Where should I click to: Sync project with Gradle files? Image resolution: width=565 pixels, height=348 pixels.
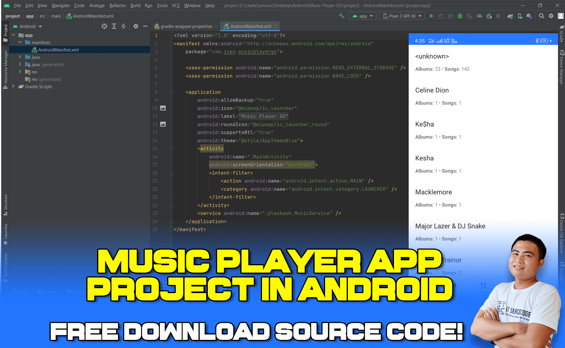(x=510, y=16)
